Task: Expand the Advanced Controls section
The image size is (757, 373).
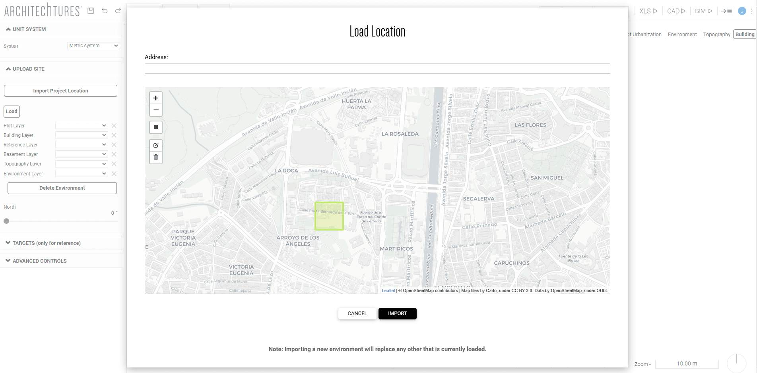Action: [39, 261]
